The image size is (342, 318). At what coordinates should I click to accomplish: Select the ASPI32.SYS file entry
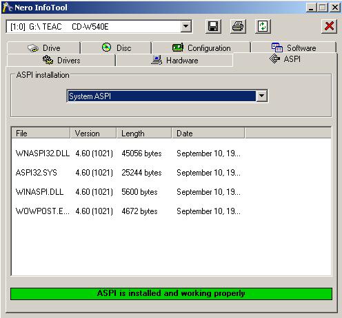(x=37, y=173)
